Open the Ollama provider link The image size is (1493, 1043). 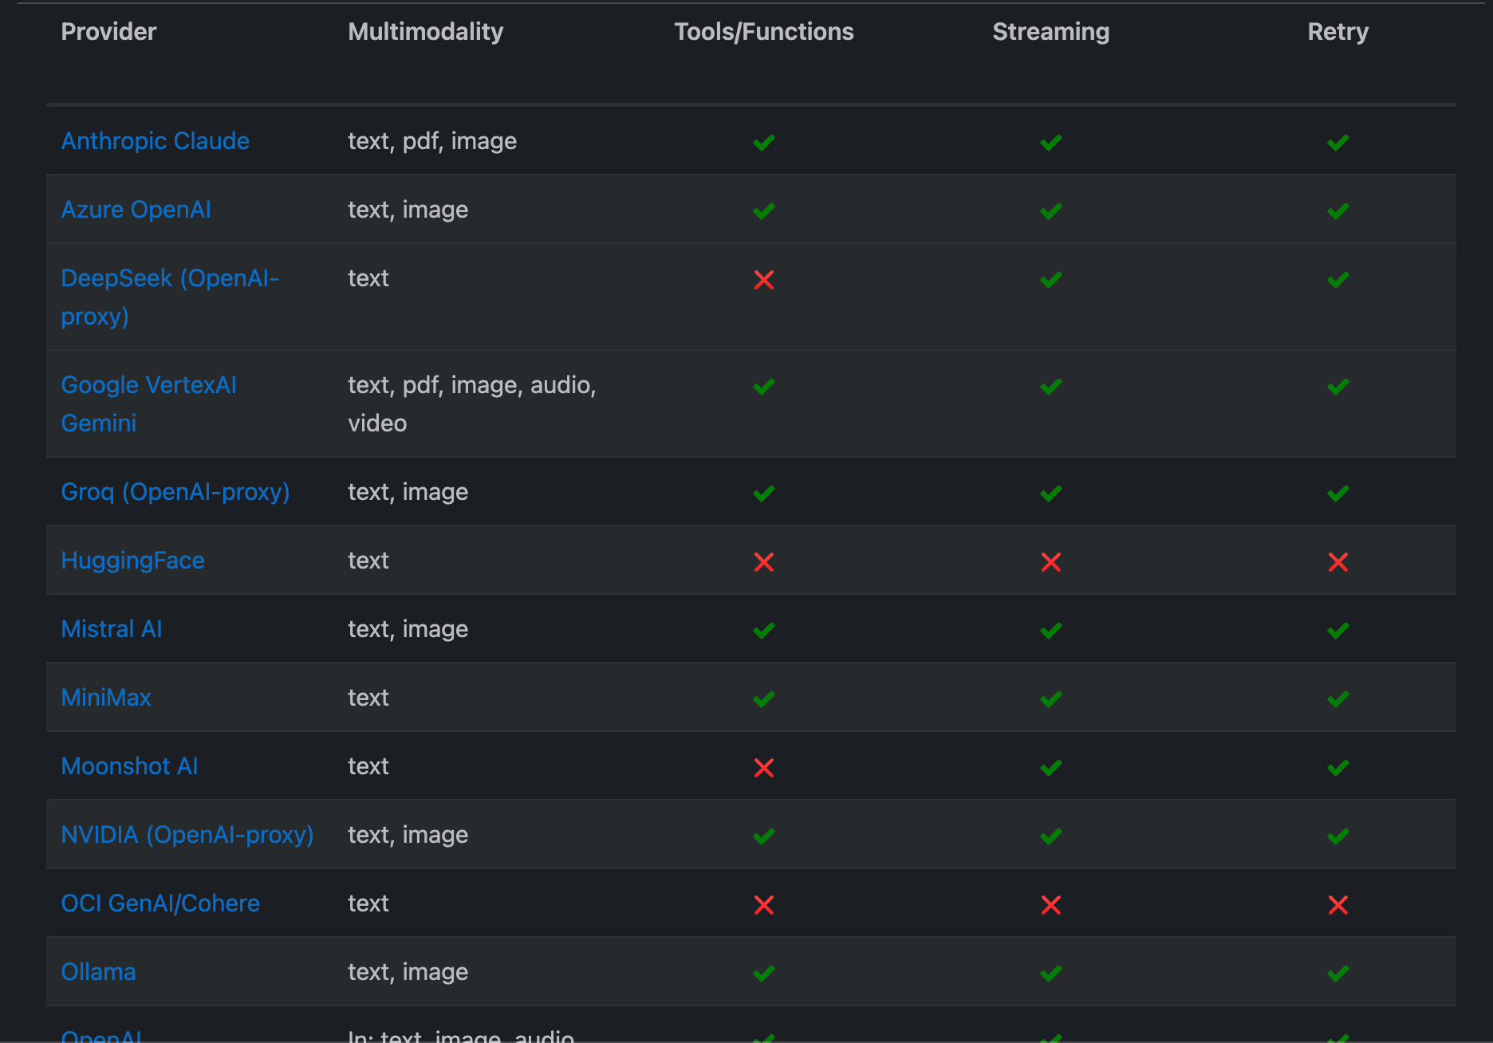(99, 972)
